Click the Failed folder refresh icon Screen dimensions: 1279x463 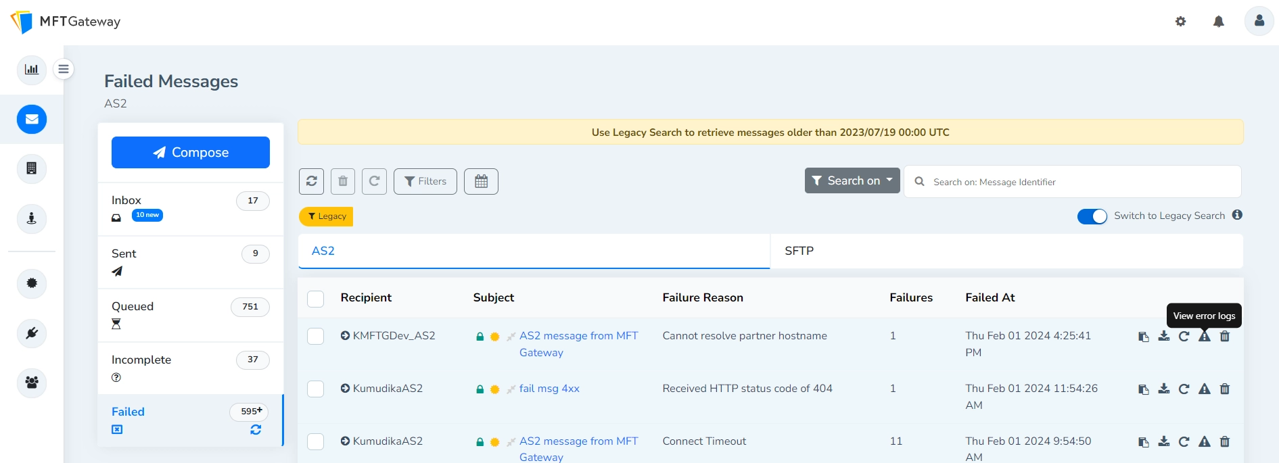(x=256, y=430)
